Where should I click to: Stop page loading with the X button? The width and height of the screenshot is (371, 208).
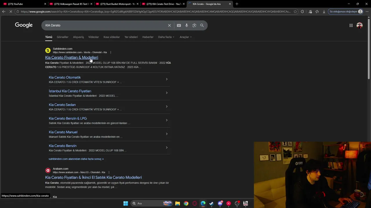click(11, 12)
